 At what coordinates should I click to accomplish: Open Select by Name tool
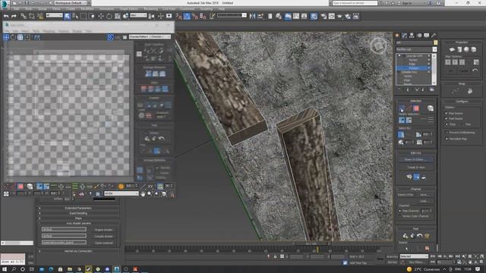click(75, 16)
